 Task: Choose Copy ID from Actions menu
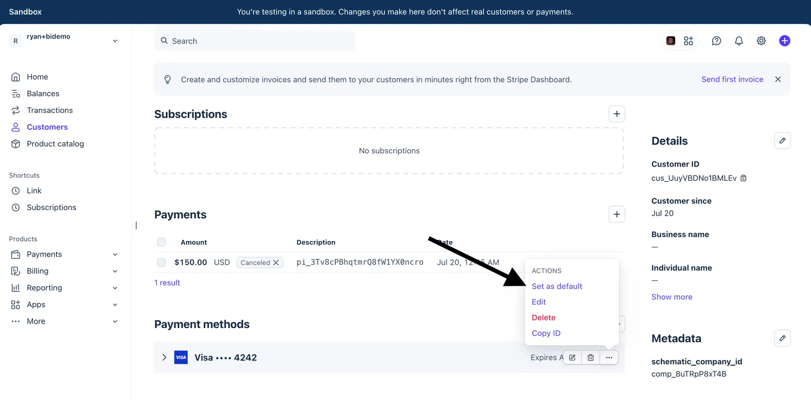coord(546,334)
